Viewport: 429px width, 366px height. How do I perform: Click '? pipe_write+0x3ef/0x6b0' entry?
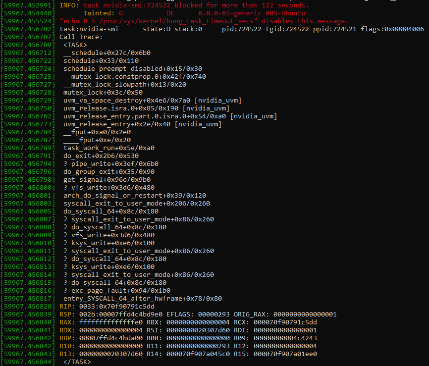click(x=111, y=164)
